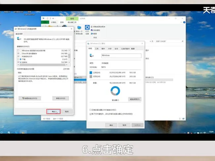This screenshot has width=215, height=161.
Task: Toggle the Windows error reporting files checkbox
Action: (x=19, y=50)
